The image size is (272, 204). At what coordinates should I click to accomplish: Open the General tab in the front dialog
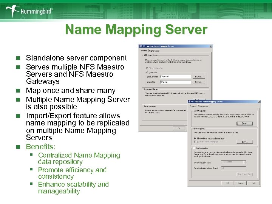(193, 106)
